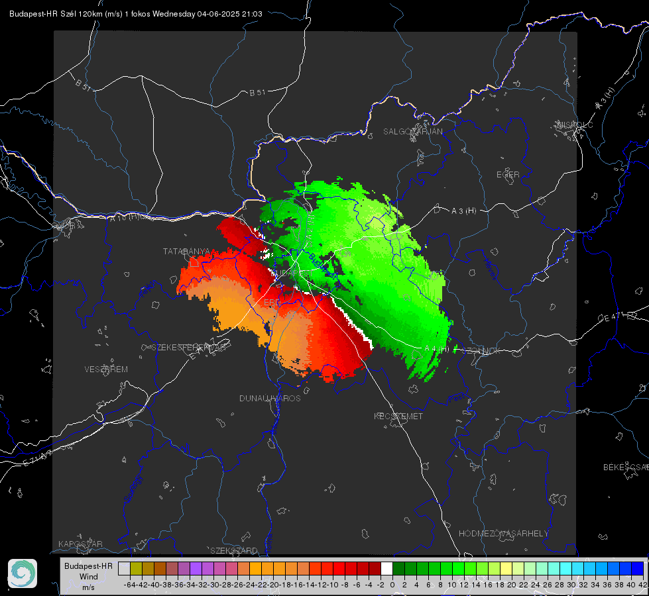Select the deep blue swatch between 40 and 42

[x=638, y=568]
